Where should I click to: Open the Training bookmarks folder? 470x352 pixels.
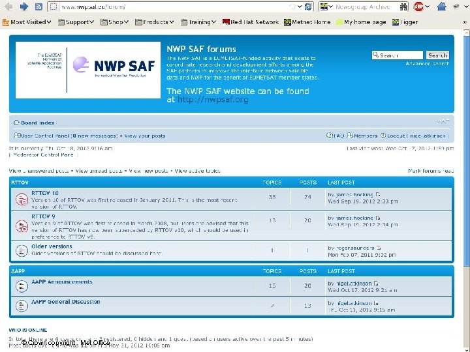(198, 22)
